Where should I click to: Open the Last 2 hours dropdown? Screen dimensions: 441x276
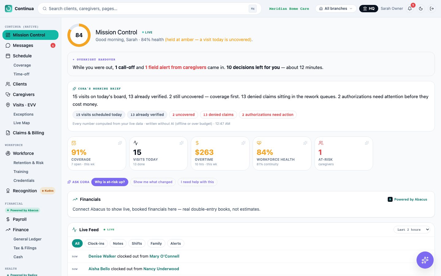(x=412, y=230)
